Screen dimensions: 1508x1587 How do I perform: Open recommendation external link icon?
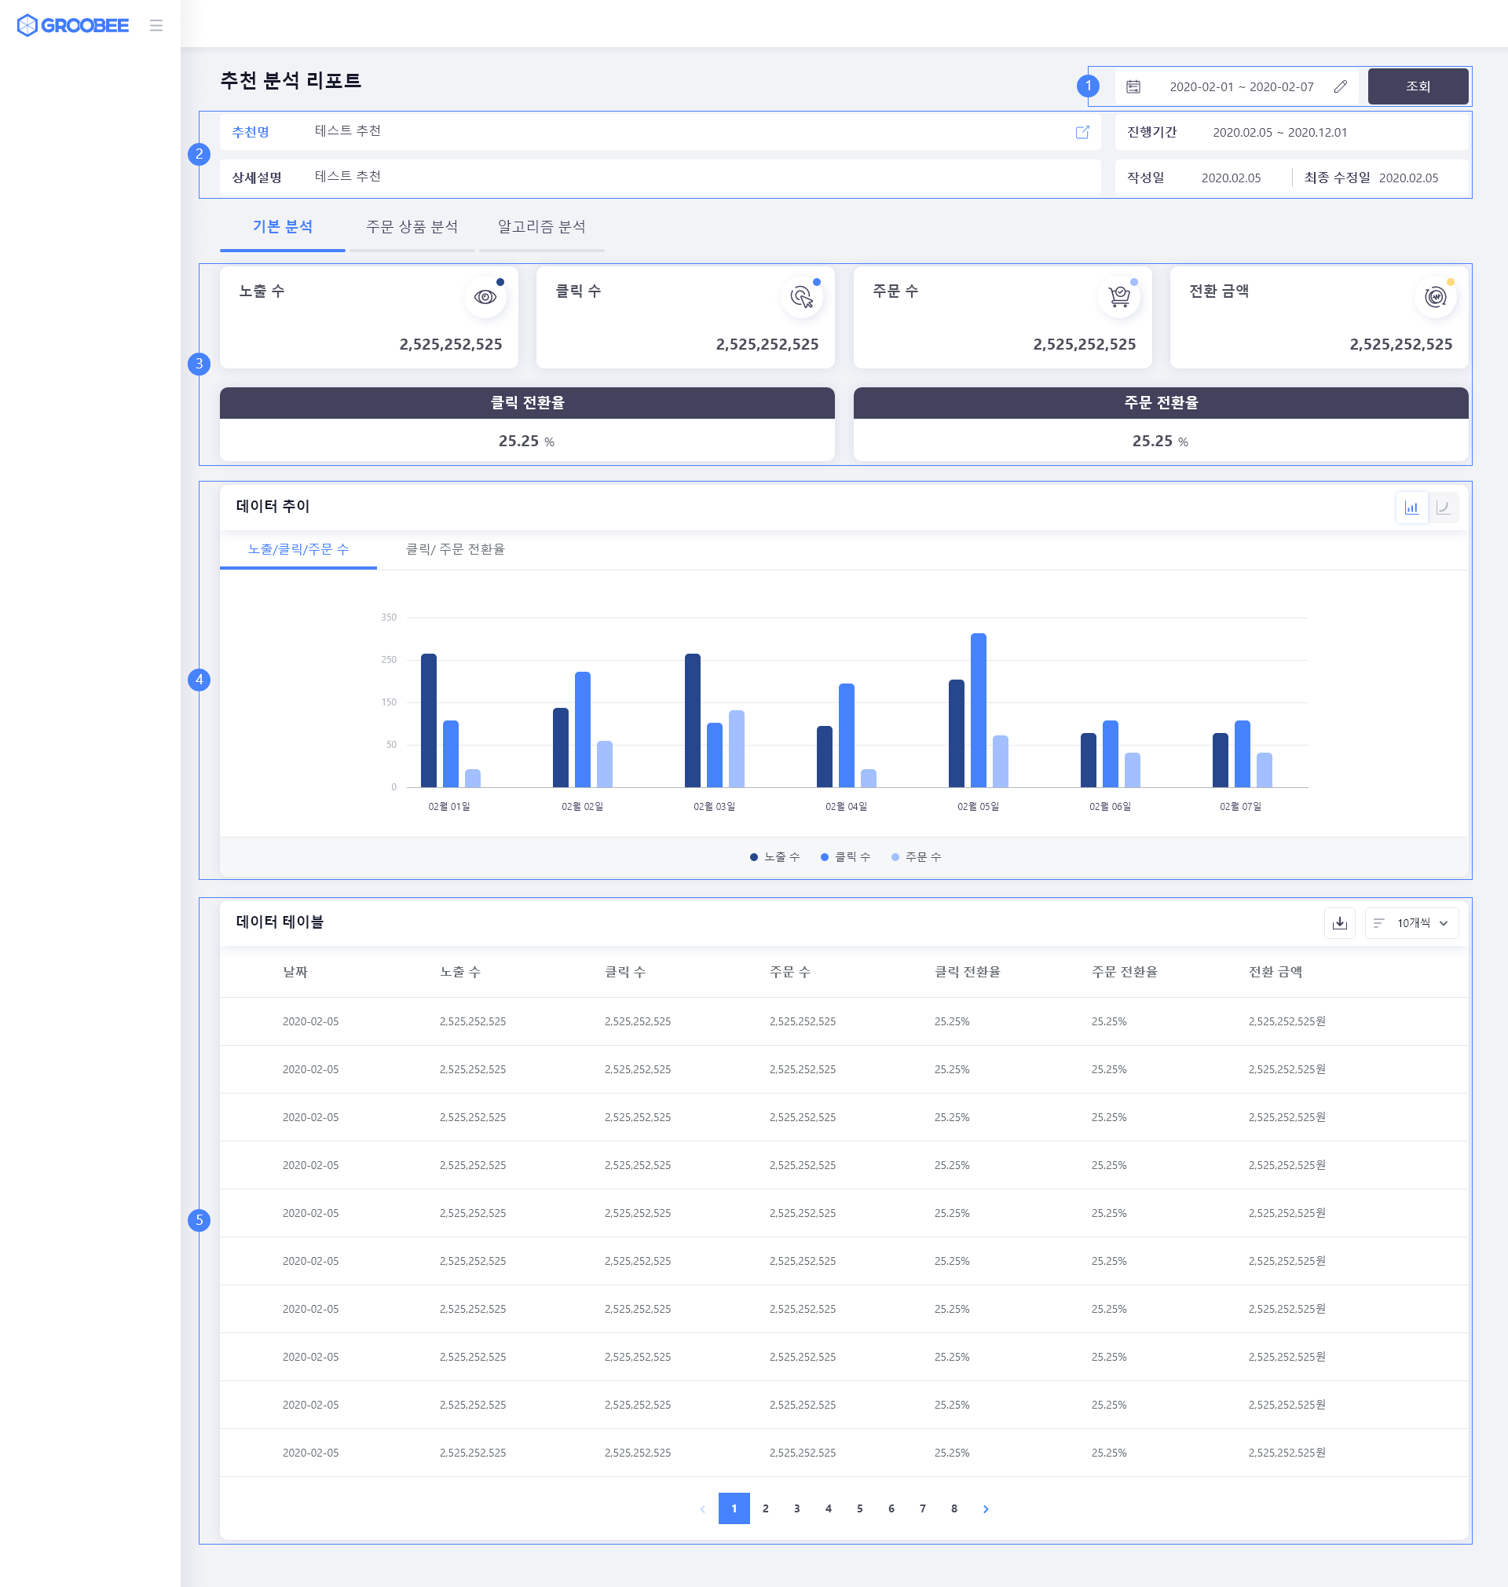[1082, 132]
